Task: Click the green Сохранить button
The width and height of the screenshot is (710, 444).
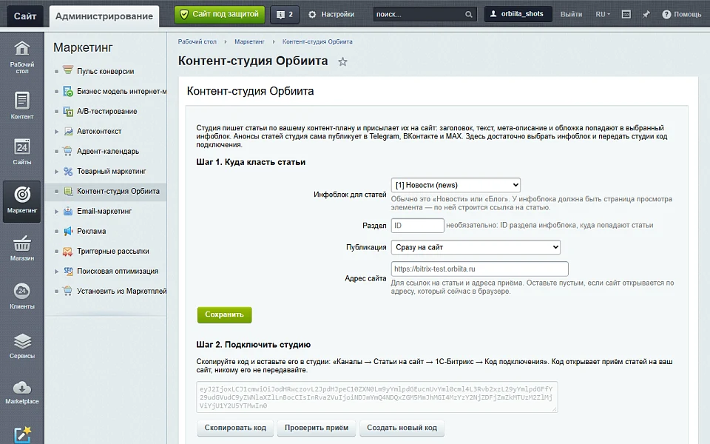Action: tap(225, 314)
